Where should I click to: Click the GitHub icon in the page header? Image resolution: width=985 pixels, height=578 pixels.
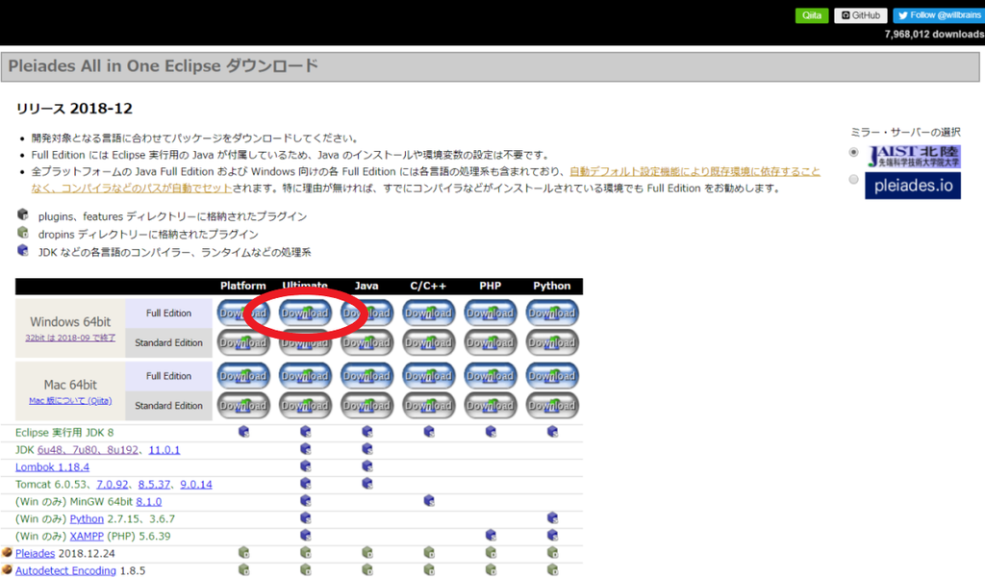pyautogui.click(x=859, y=14)
